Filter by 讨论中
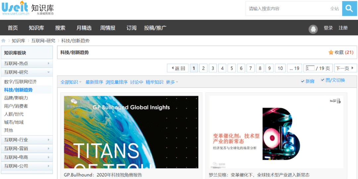The width and height of the screenshot is (358, 179). click(137, 82)
